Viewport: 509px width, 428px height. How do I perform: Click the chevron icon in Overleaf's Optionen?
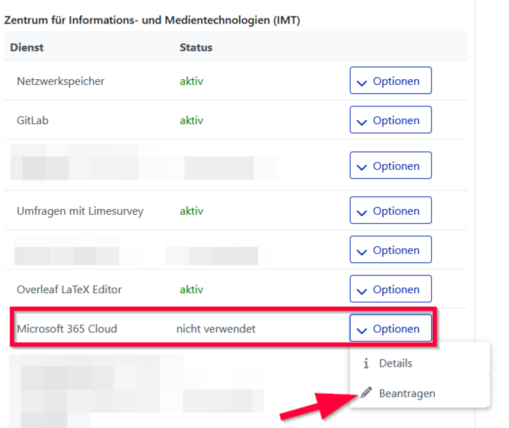[361, 290]
